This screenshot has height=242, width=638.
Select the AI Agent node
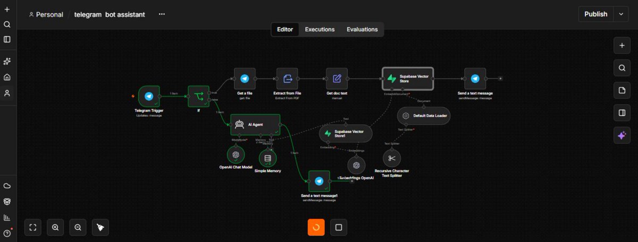[255, 125]
